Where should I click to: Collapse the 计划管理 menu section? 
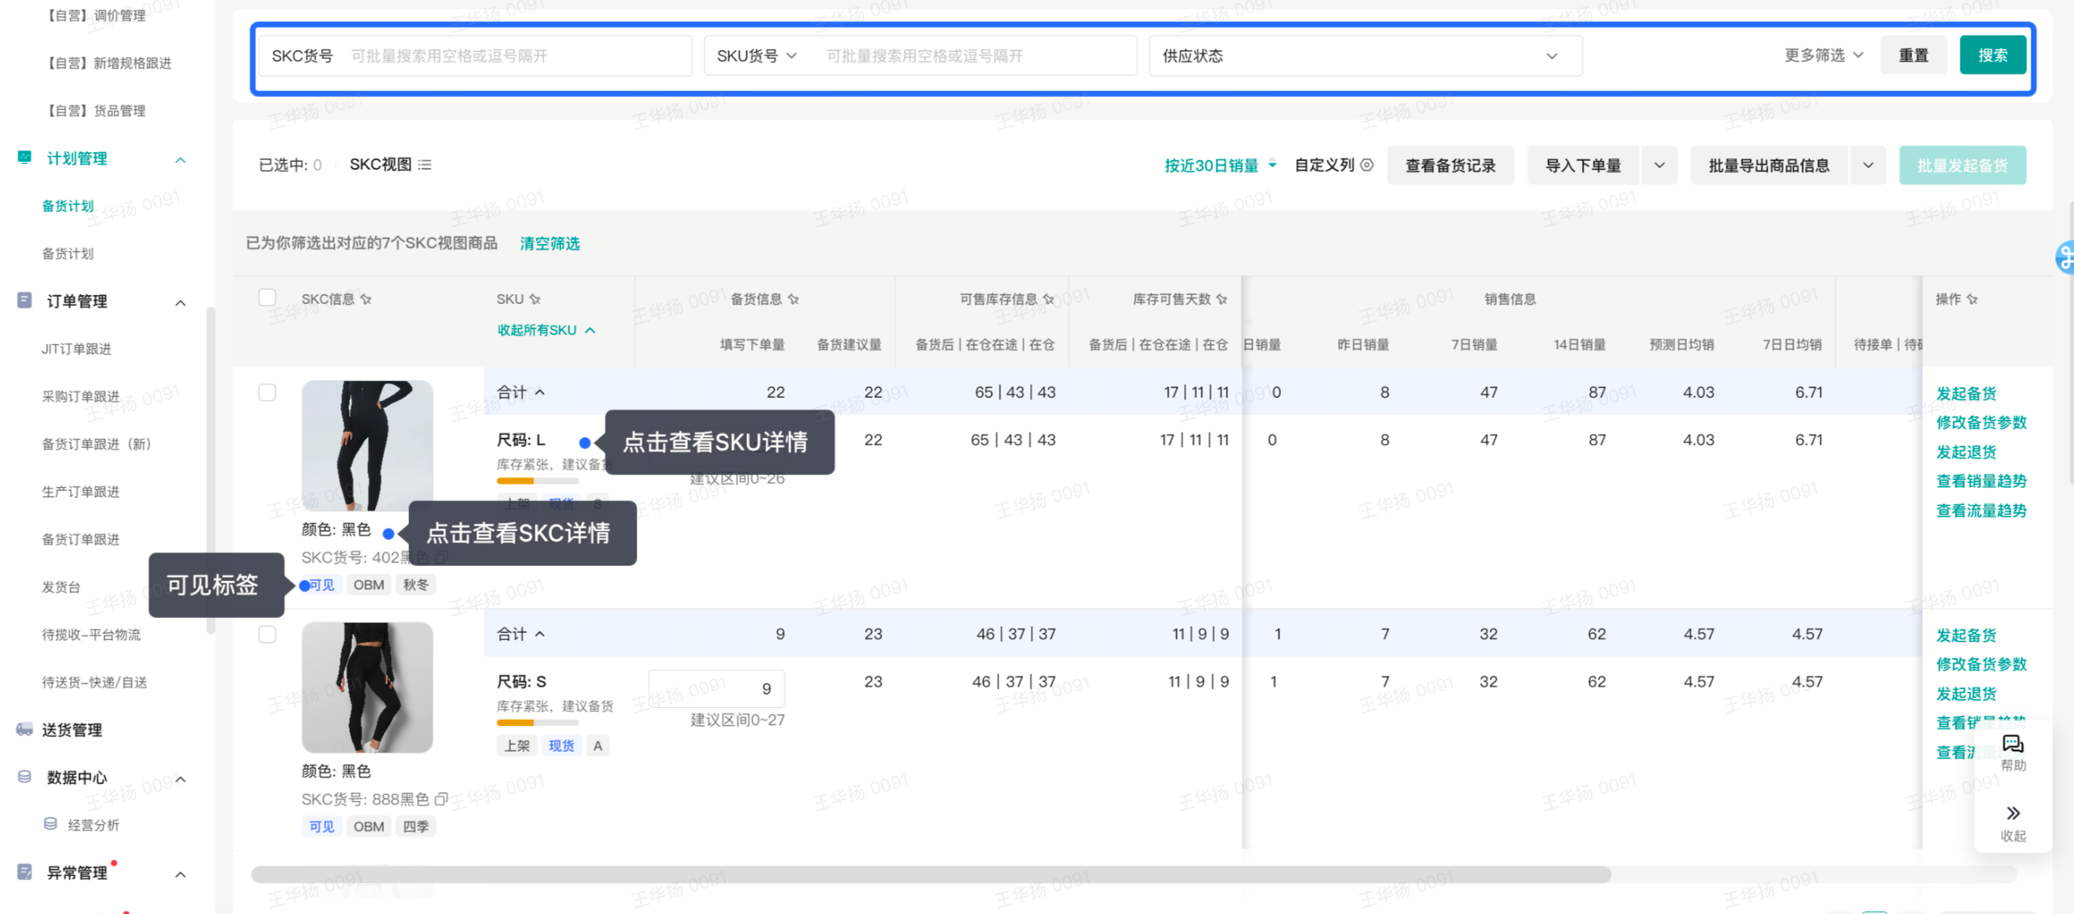click(x=180, y=159)
